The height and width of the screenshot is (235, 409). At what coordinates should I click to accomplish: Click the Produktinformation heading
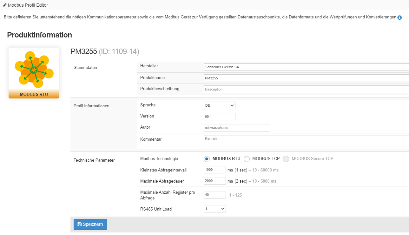pyautogui.click(x=40, y=35)
